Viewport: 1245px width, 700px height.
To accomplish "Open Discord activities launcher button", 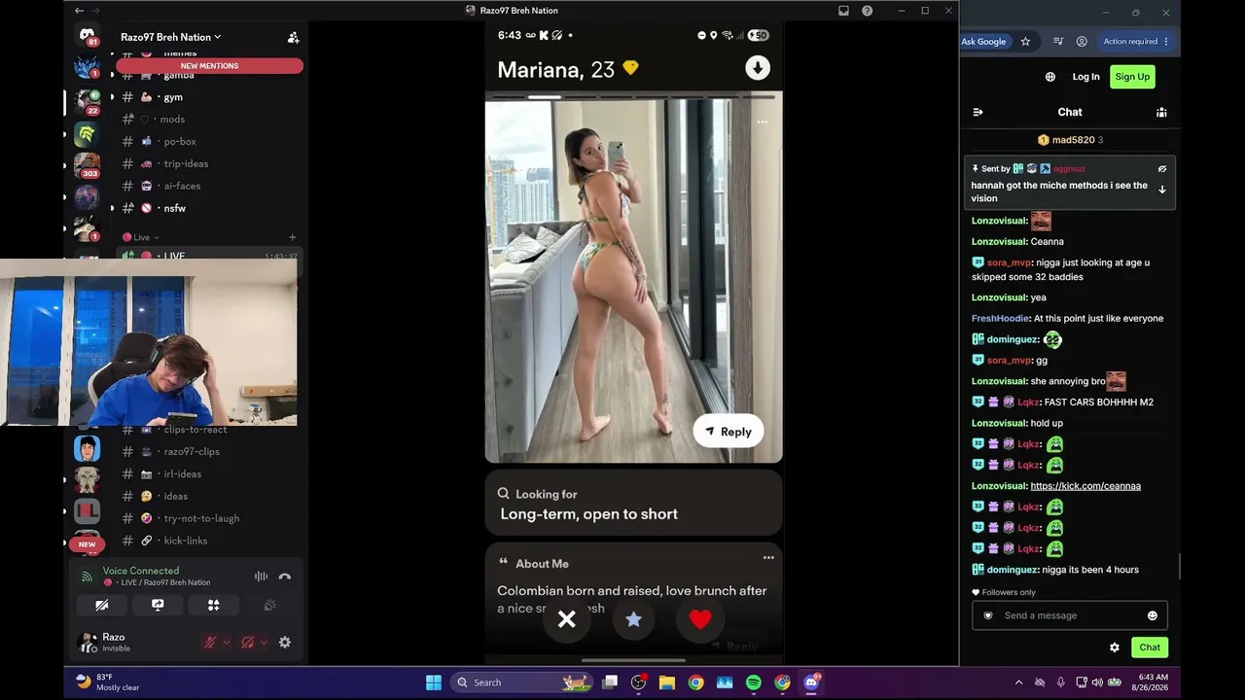I will coord(214,605).
